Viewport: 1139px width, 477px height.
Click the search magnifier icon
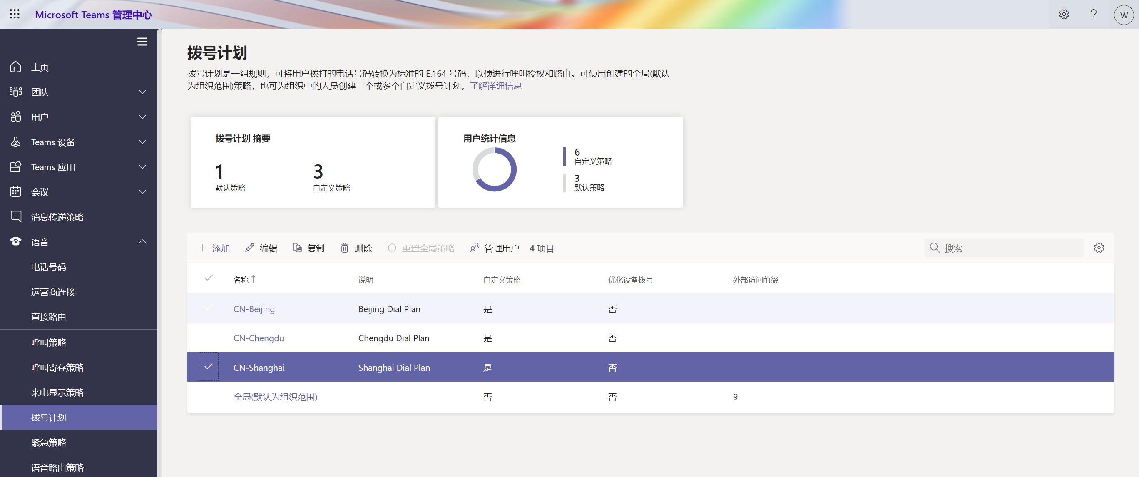click(934, 248)
